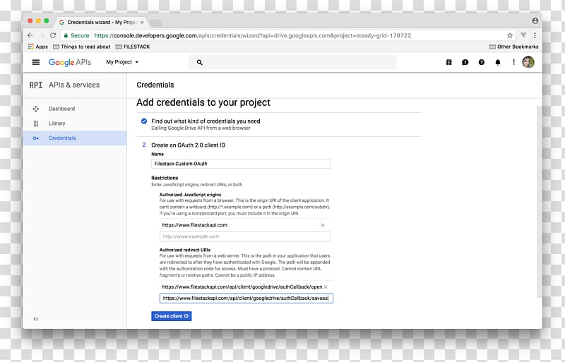The height and width of the screenshot is (362, 565).
Task: Open the hamburger navigation menu
Action: [36, 62]
